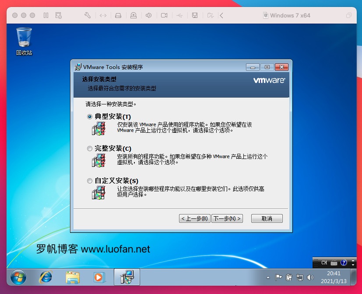Viewport: 362px width, 294px height.
Task: Open Windows Media Player on taskbar
Action: click(x=99, y=277)
